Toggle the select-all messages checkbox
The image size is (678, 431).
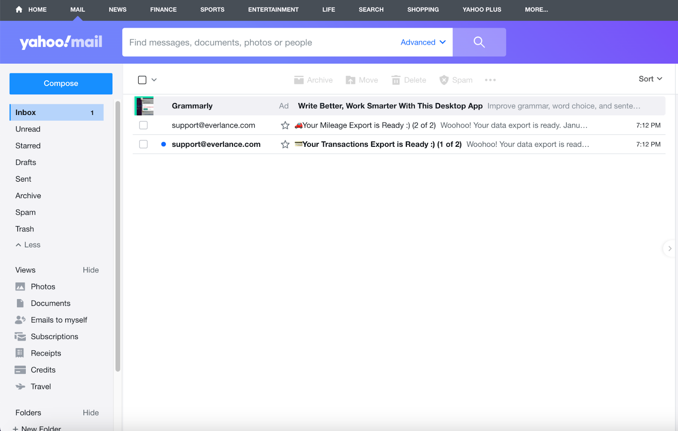tap(142, 80)
